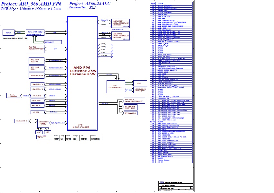The height and width of the screenshot is (193, 274).
Task: Select the M.2 2280 SSD block
Action: pos(35,68)
